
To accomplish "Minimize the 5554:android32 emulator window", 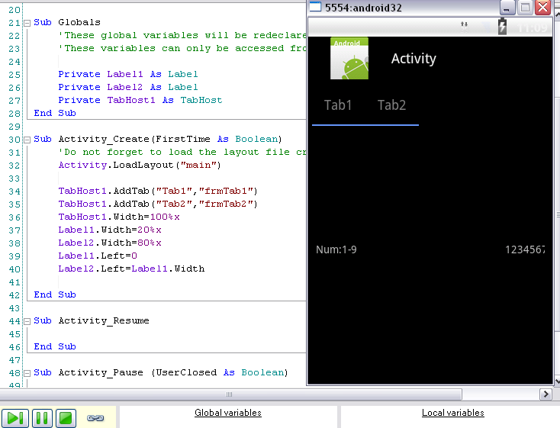I will [507, 8].
